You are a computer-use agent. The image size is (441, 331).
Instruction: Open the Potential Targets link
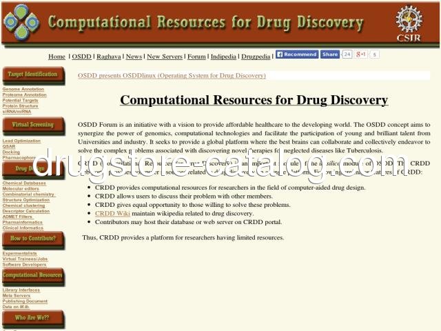click(x=20, y=101)
